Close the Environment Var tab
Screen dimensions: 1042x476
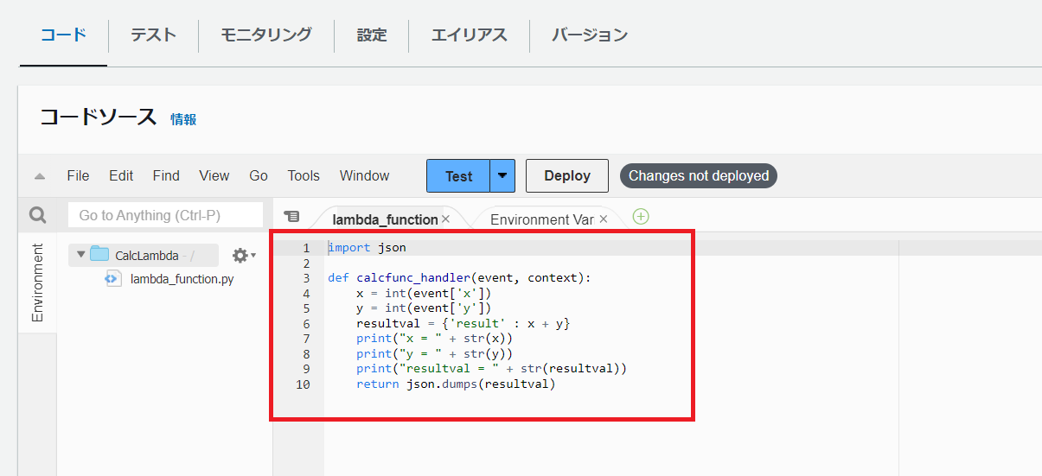pos(604,219)
